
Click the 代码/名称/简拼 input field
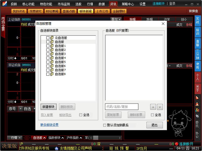click(122, 107)
